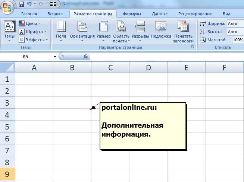Open the Вставка tab
Viewport: 244px width, 182px height.
pos(55,14)
